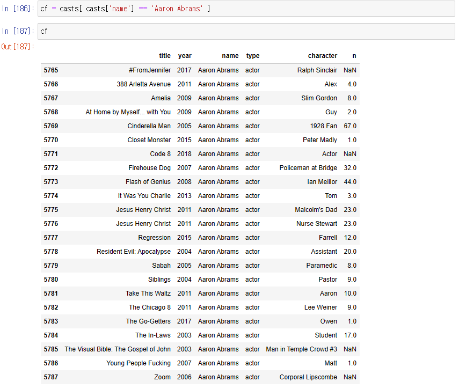Click the character cell 'Peter Madly'
459x389 pixels.
(320, 140)
